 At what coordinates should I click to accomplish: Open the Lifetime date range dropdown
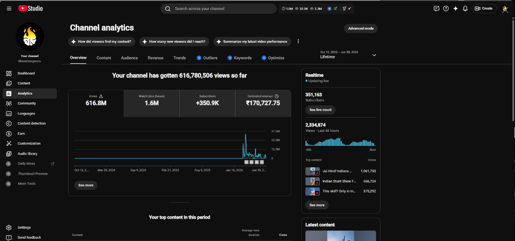click(x=348, y=55)
